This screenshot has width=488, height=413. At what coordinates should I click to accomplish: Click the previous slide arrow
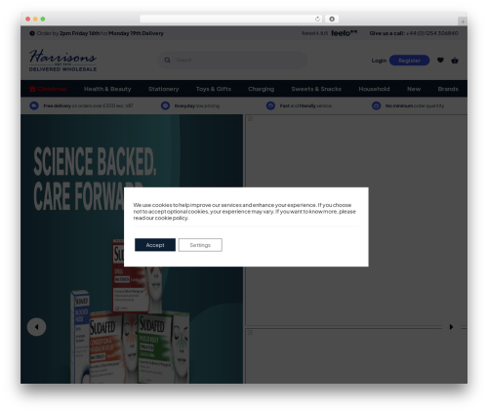coord(36,327)
